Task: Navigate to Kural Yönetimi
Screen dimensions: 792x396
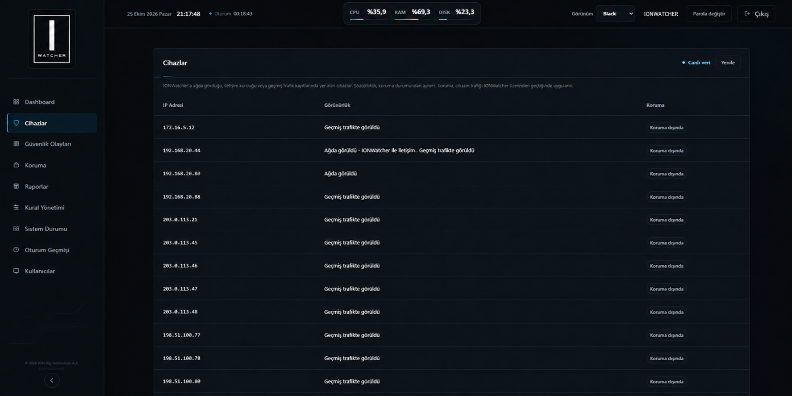Action: 52,207
